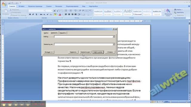Screen dimensions: 191x107
Task: Click the Заменить все button
Action: 85,52
